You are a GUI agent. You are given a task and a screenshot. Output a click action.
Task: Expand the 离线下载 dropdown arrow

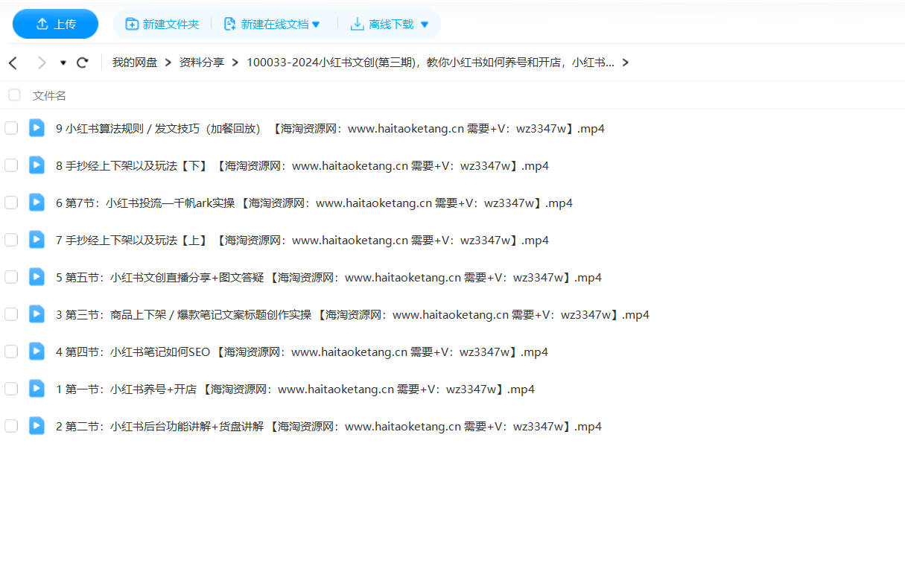pyautogui.click(x=425, y=25)
